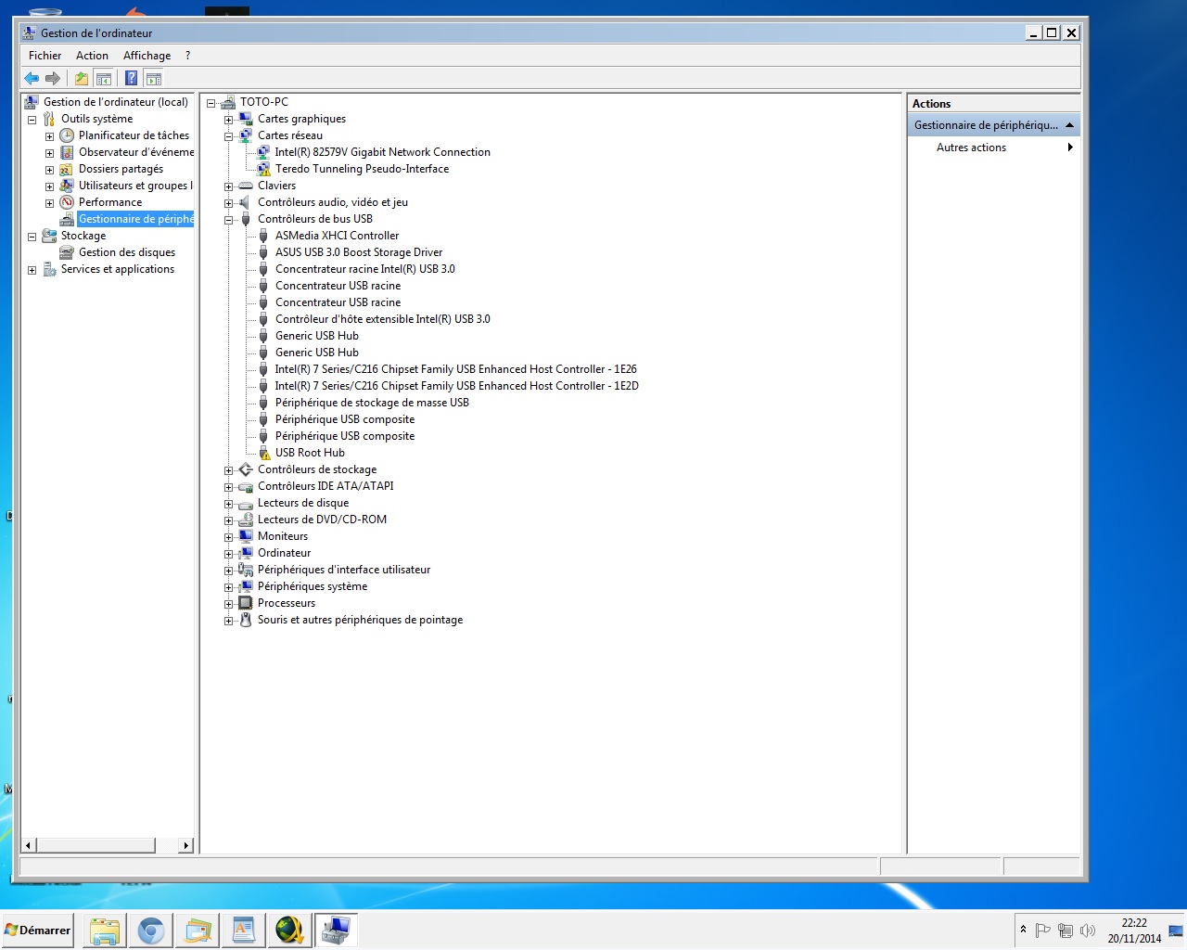Collapse Contrôleurs de bus USB node
Image resolution: width=1187 pixels, height=950 pixels.
click(x=228, y=220)
